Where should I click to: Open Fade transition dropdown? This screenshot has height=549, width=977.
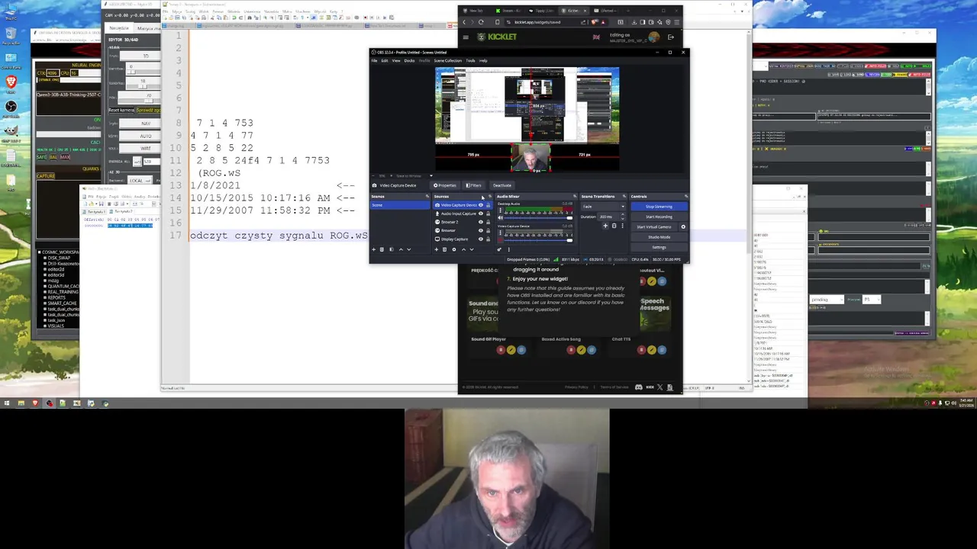(604, 207)
